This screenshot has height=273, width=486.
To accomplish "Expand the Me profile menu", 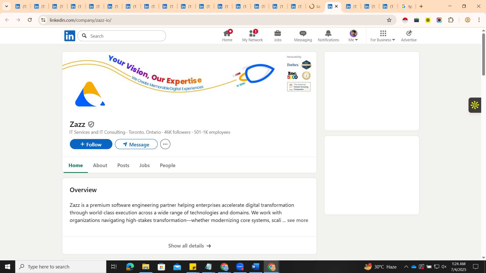I will 353,36.
